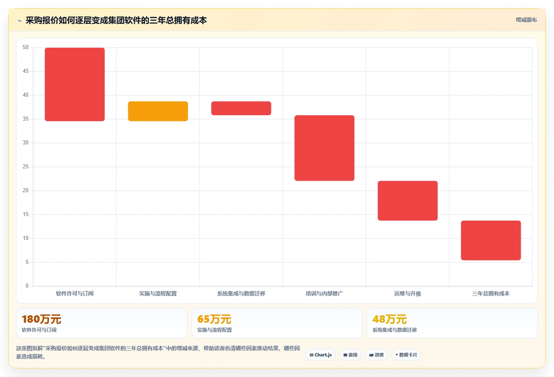Click the red 运维与升级 bar
The image size is (554, 377).
[x=407, y=201]
